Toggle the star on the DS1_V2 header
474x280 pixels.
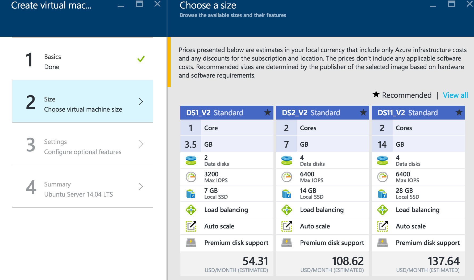tap(267, 112)
